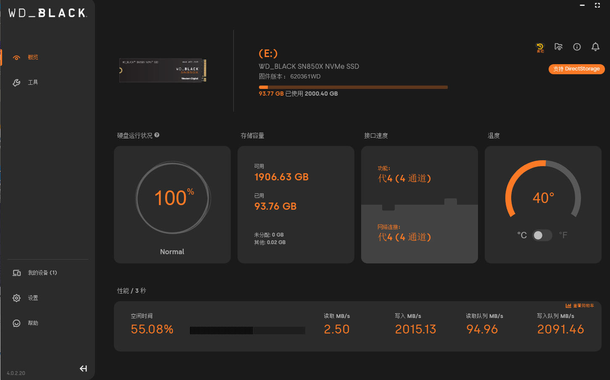
Task: Open 设置 settings in the sidebar
Action: (x=33, y=298)
